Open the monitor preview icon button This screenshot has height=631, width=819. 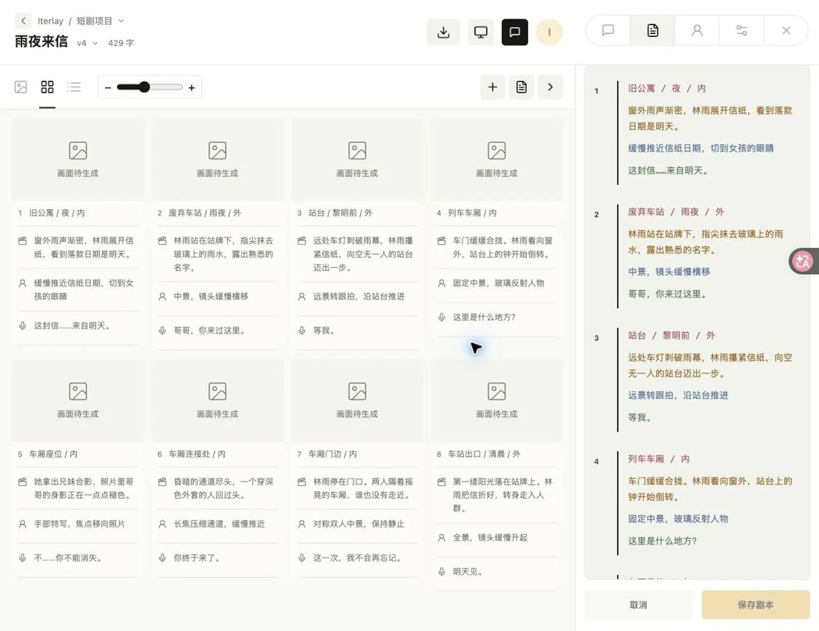click(481, 32)
